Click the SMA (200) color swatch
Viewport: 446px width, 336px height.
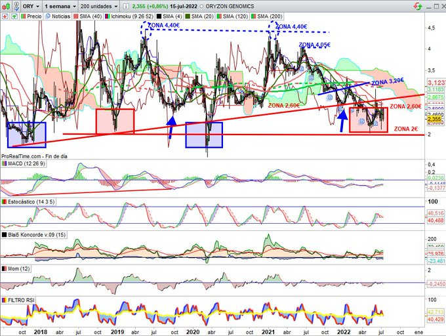click(x=253, y=16)
